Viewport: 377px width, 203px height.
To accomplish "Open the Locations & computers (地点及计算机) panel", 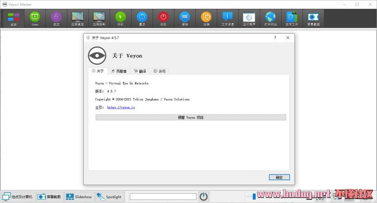I will pos(18,197).
